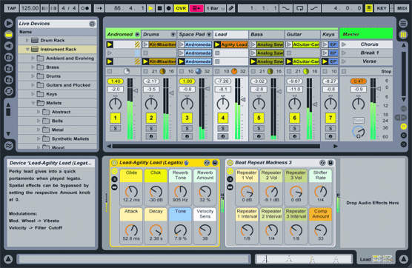412x268 pixels.
Task: Click save preset icon on Beat Repeat Madness
Action: [330, 163]
